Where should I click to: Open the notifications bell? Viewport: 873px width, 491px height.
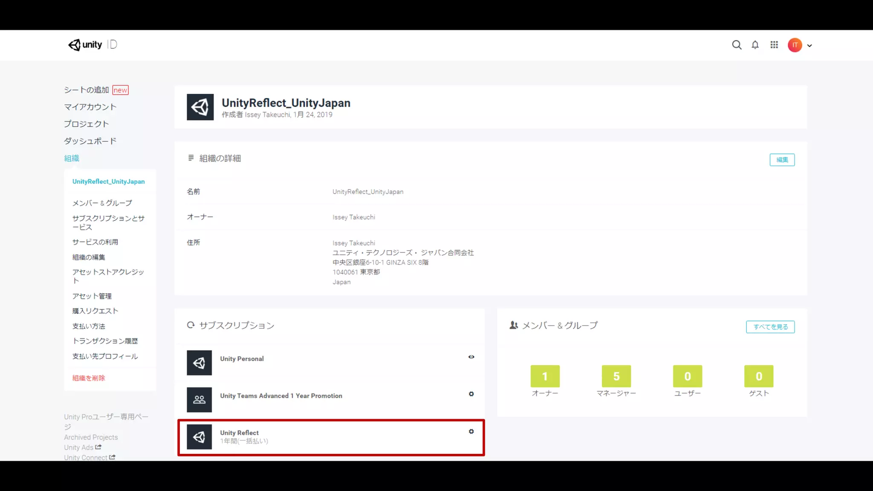[755, 45]
